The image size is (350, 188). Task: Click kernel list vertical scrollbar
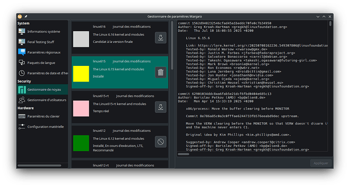[172, 46]
